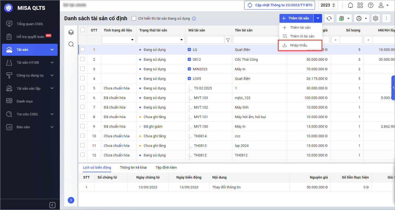Click Cập nhật Thông tư 23/2023/TT-BTC button
The image size is (395, 210).
click(279, 5)
